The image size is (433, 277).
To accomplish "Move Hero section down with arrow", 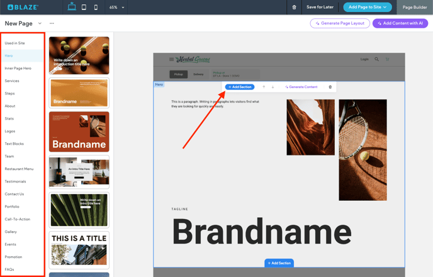I will point(273,87).
